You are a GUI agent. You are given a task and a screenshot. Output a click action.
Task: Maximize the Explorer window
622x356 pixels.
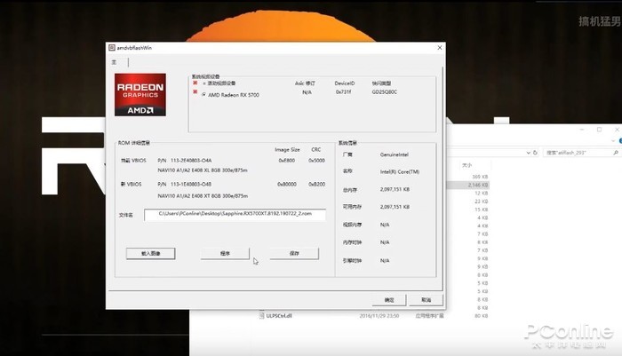[x=599, y=130]
